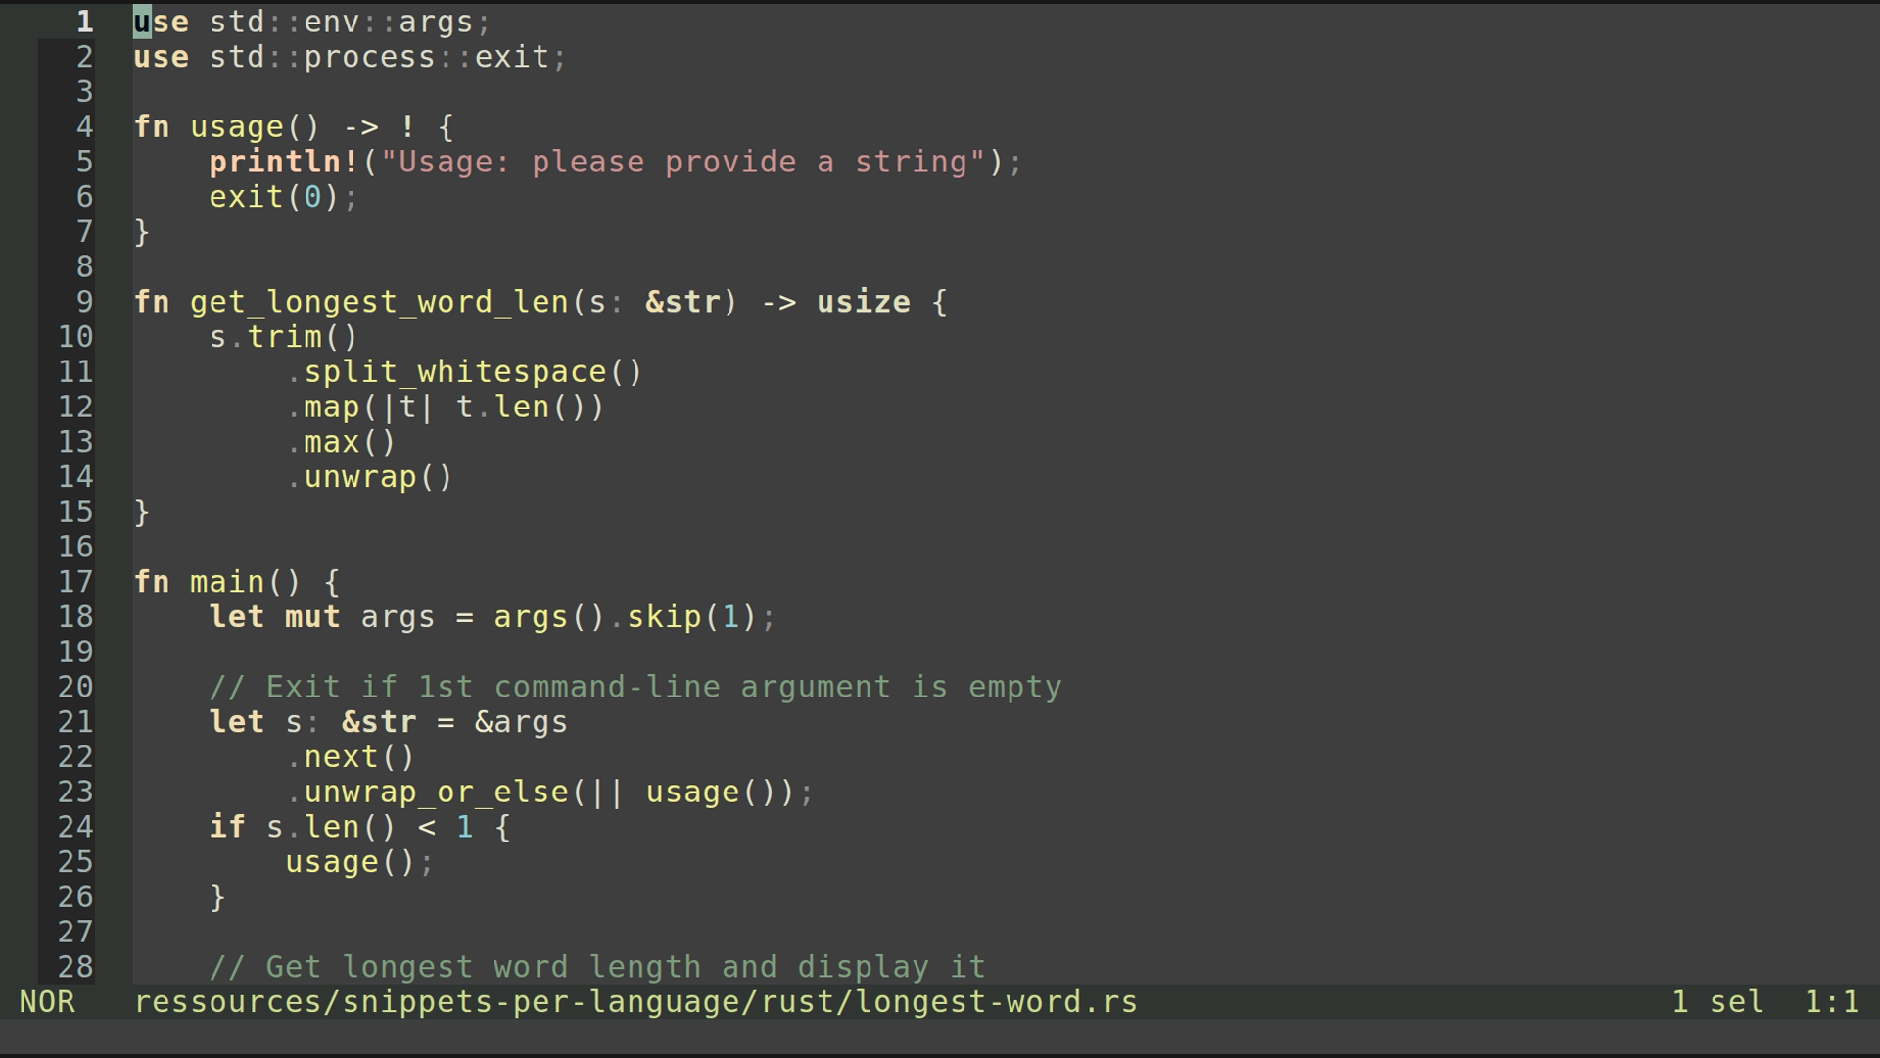Image resolution: width=1880 pixels, height=1058 pixels.
Task: Click the usize return type
Action: point(863,302)
